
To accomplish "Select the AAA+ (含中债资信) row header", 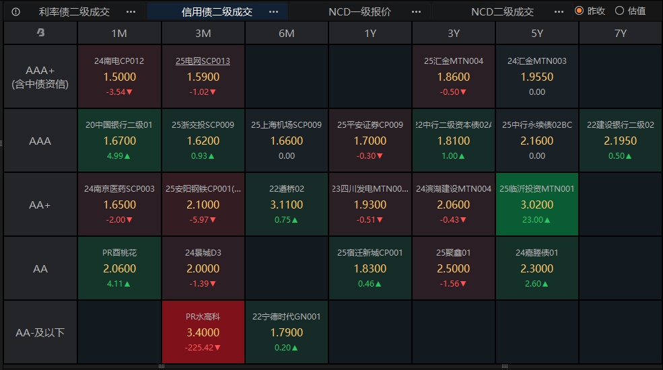I will point(40,77).
